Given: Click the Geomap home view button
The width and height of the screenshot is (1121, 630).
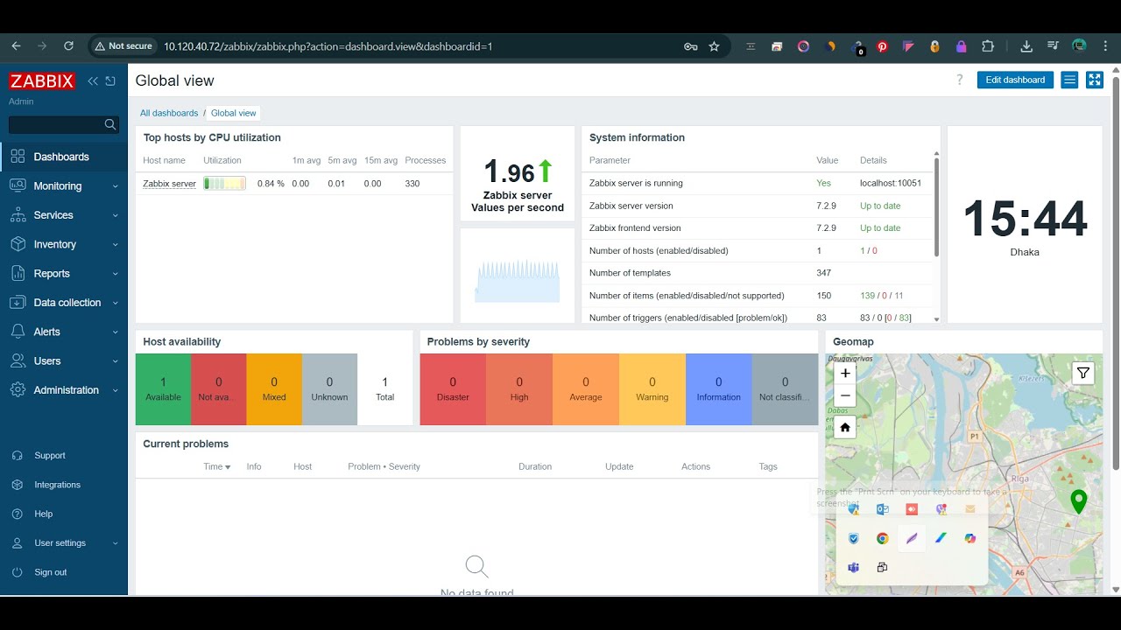Looking at the screenshot, I should point(845,428).
